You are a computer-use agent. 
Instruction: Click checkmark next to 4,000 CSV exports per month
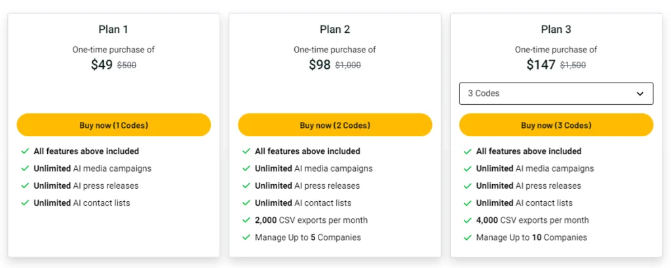[467, 220]
